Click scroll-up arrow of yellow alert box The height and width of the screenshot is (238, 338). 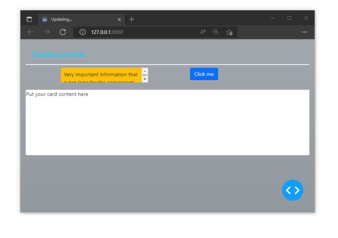(145, 71)
